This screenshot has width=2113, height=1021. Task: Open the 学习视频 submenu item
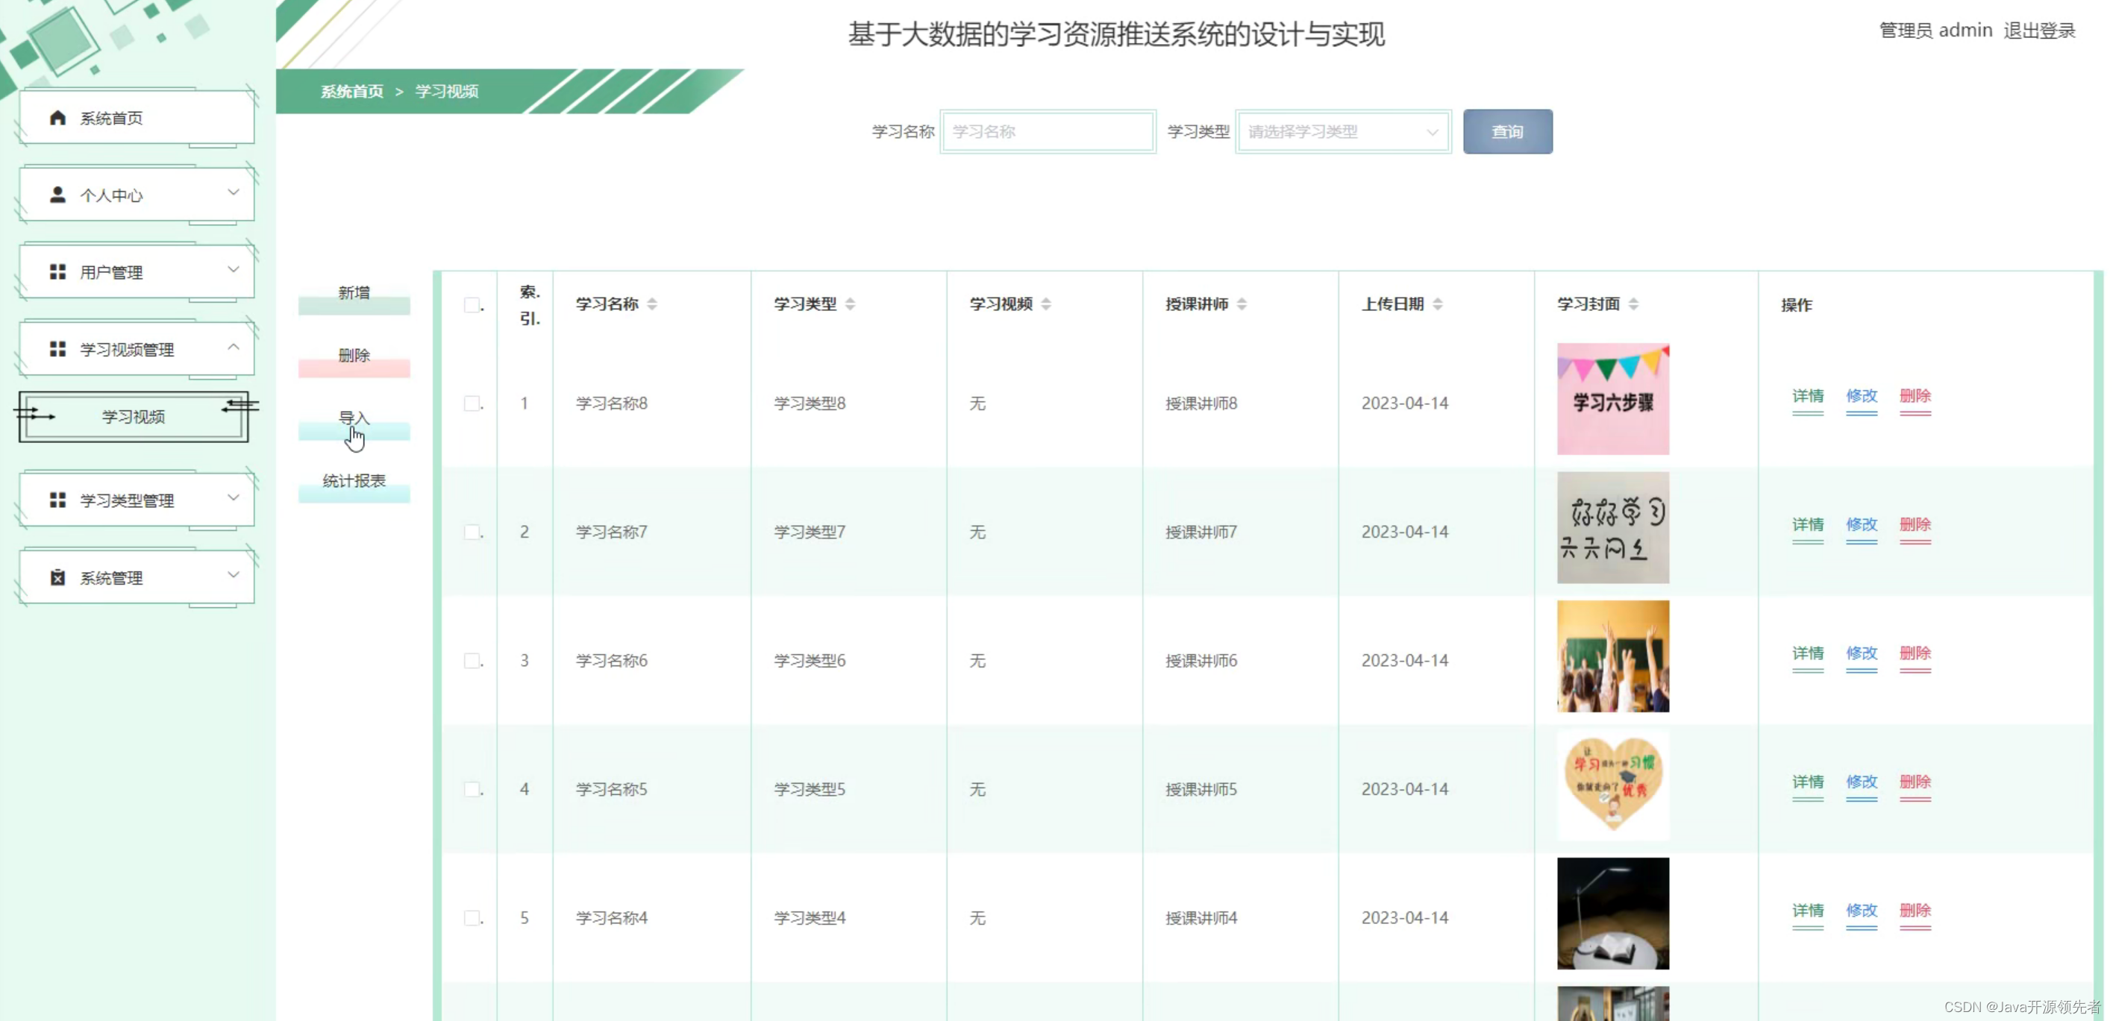pos(133,417)
